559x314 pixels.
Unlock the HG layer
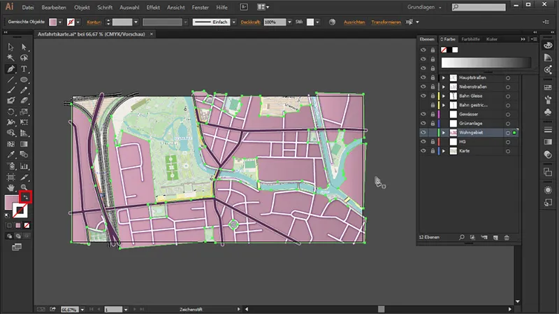433,142
